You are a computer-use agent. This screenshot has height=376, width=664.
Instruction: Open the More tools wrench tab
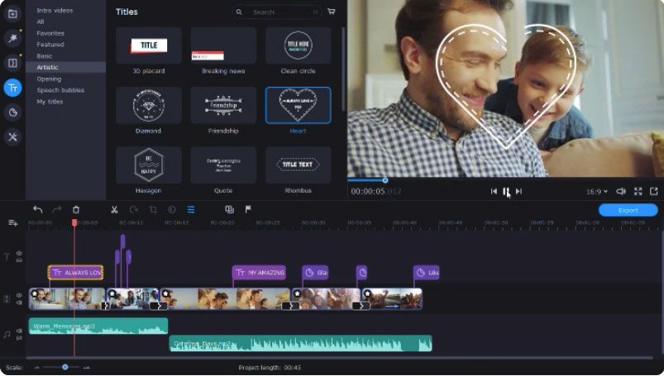(12, 137)
